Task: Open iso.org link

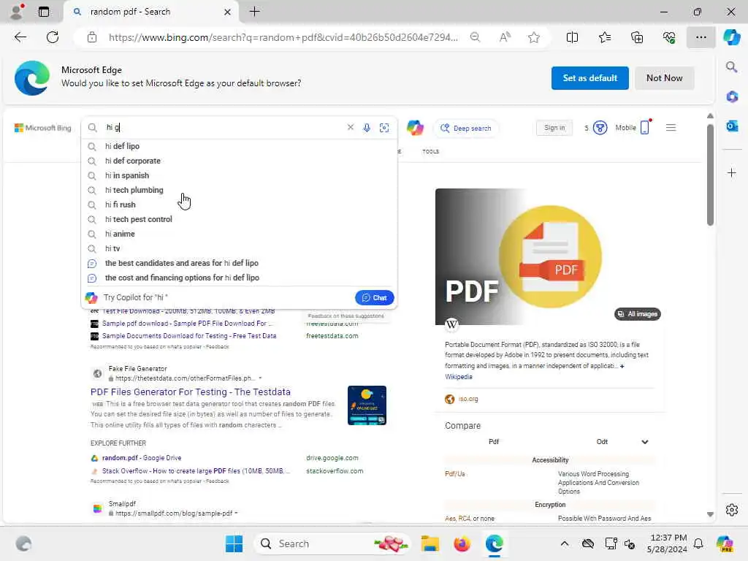Action: (468, 399)
